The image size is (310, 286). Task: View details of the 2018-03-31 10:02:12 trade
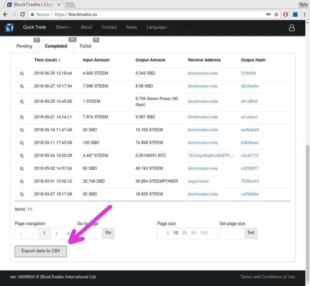pyautogui.click(x=22, y=182)
